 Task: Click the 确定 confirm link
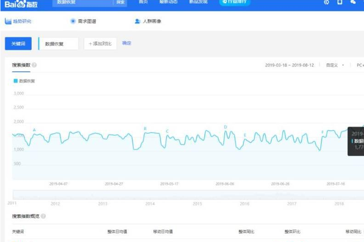[x=127, y=43]
